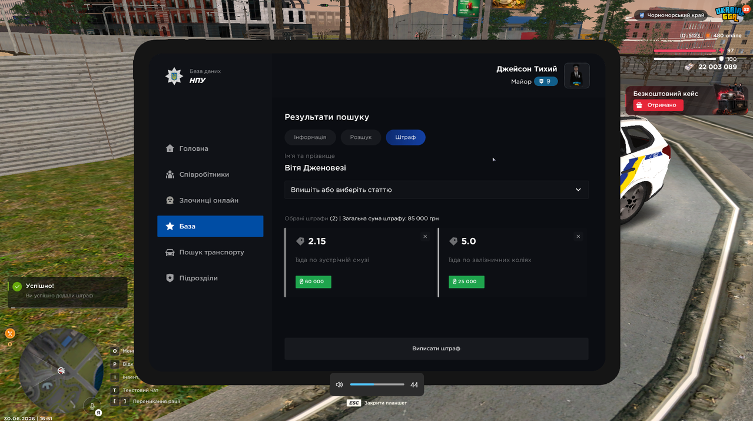This screenshot has height=421, width=753.
Task: Click the rank badge showing 9
Action: pyautogui.click(x=546, y=82)
